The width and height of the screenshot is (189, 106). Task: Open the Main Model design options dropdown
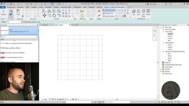[x=129, y=102]
